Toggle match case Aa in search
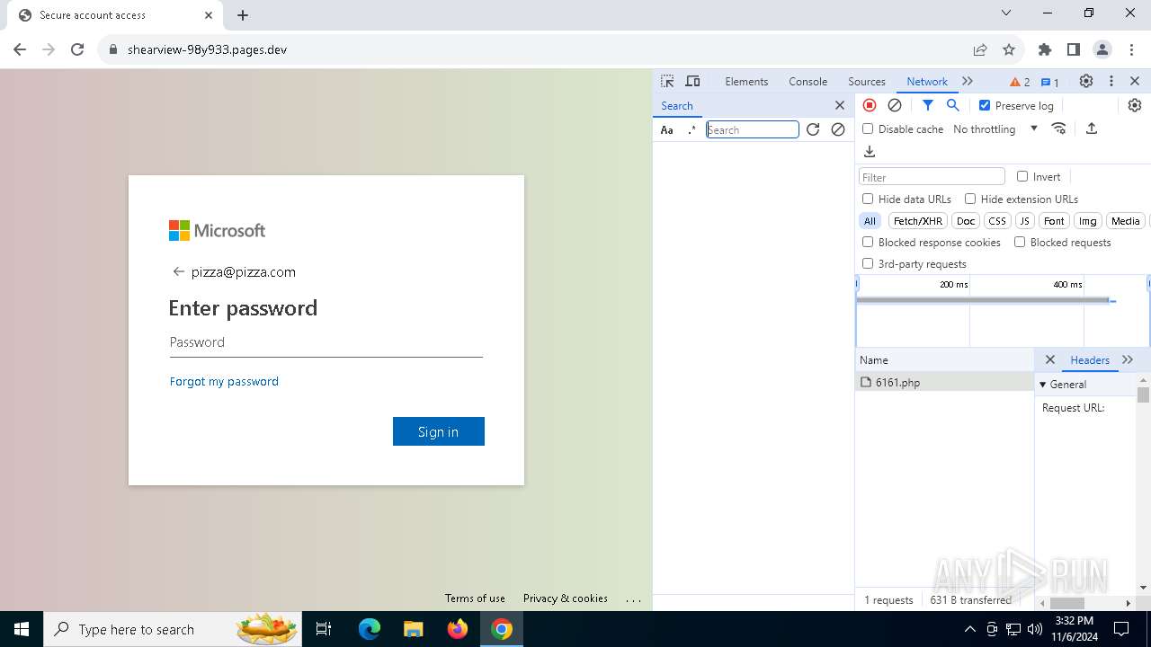The height and width of the screenshot is (647, 1151). pos(667,129)
